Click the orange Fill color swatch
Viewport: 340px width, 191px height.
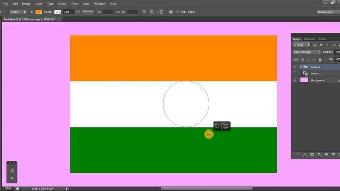[x=39, y=12]
